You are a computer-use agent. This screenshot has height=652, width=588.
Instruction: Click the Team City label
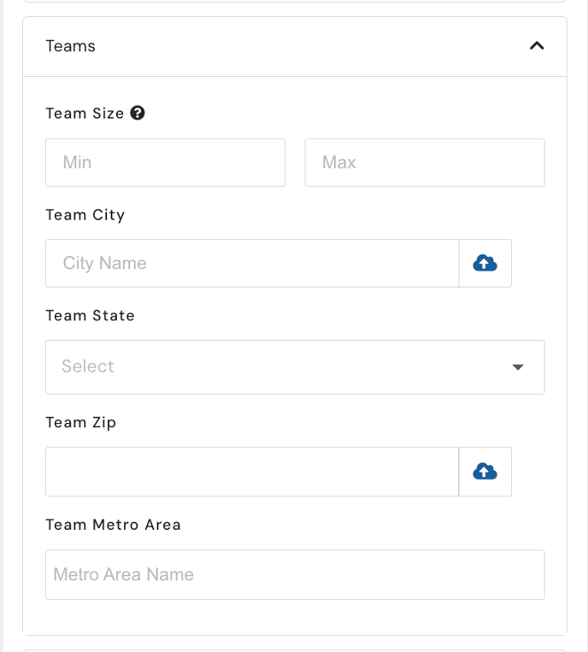pyautogui.click(x=85, y=215)
